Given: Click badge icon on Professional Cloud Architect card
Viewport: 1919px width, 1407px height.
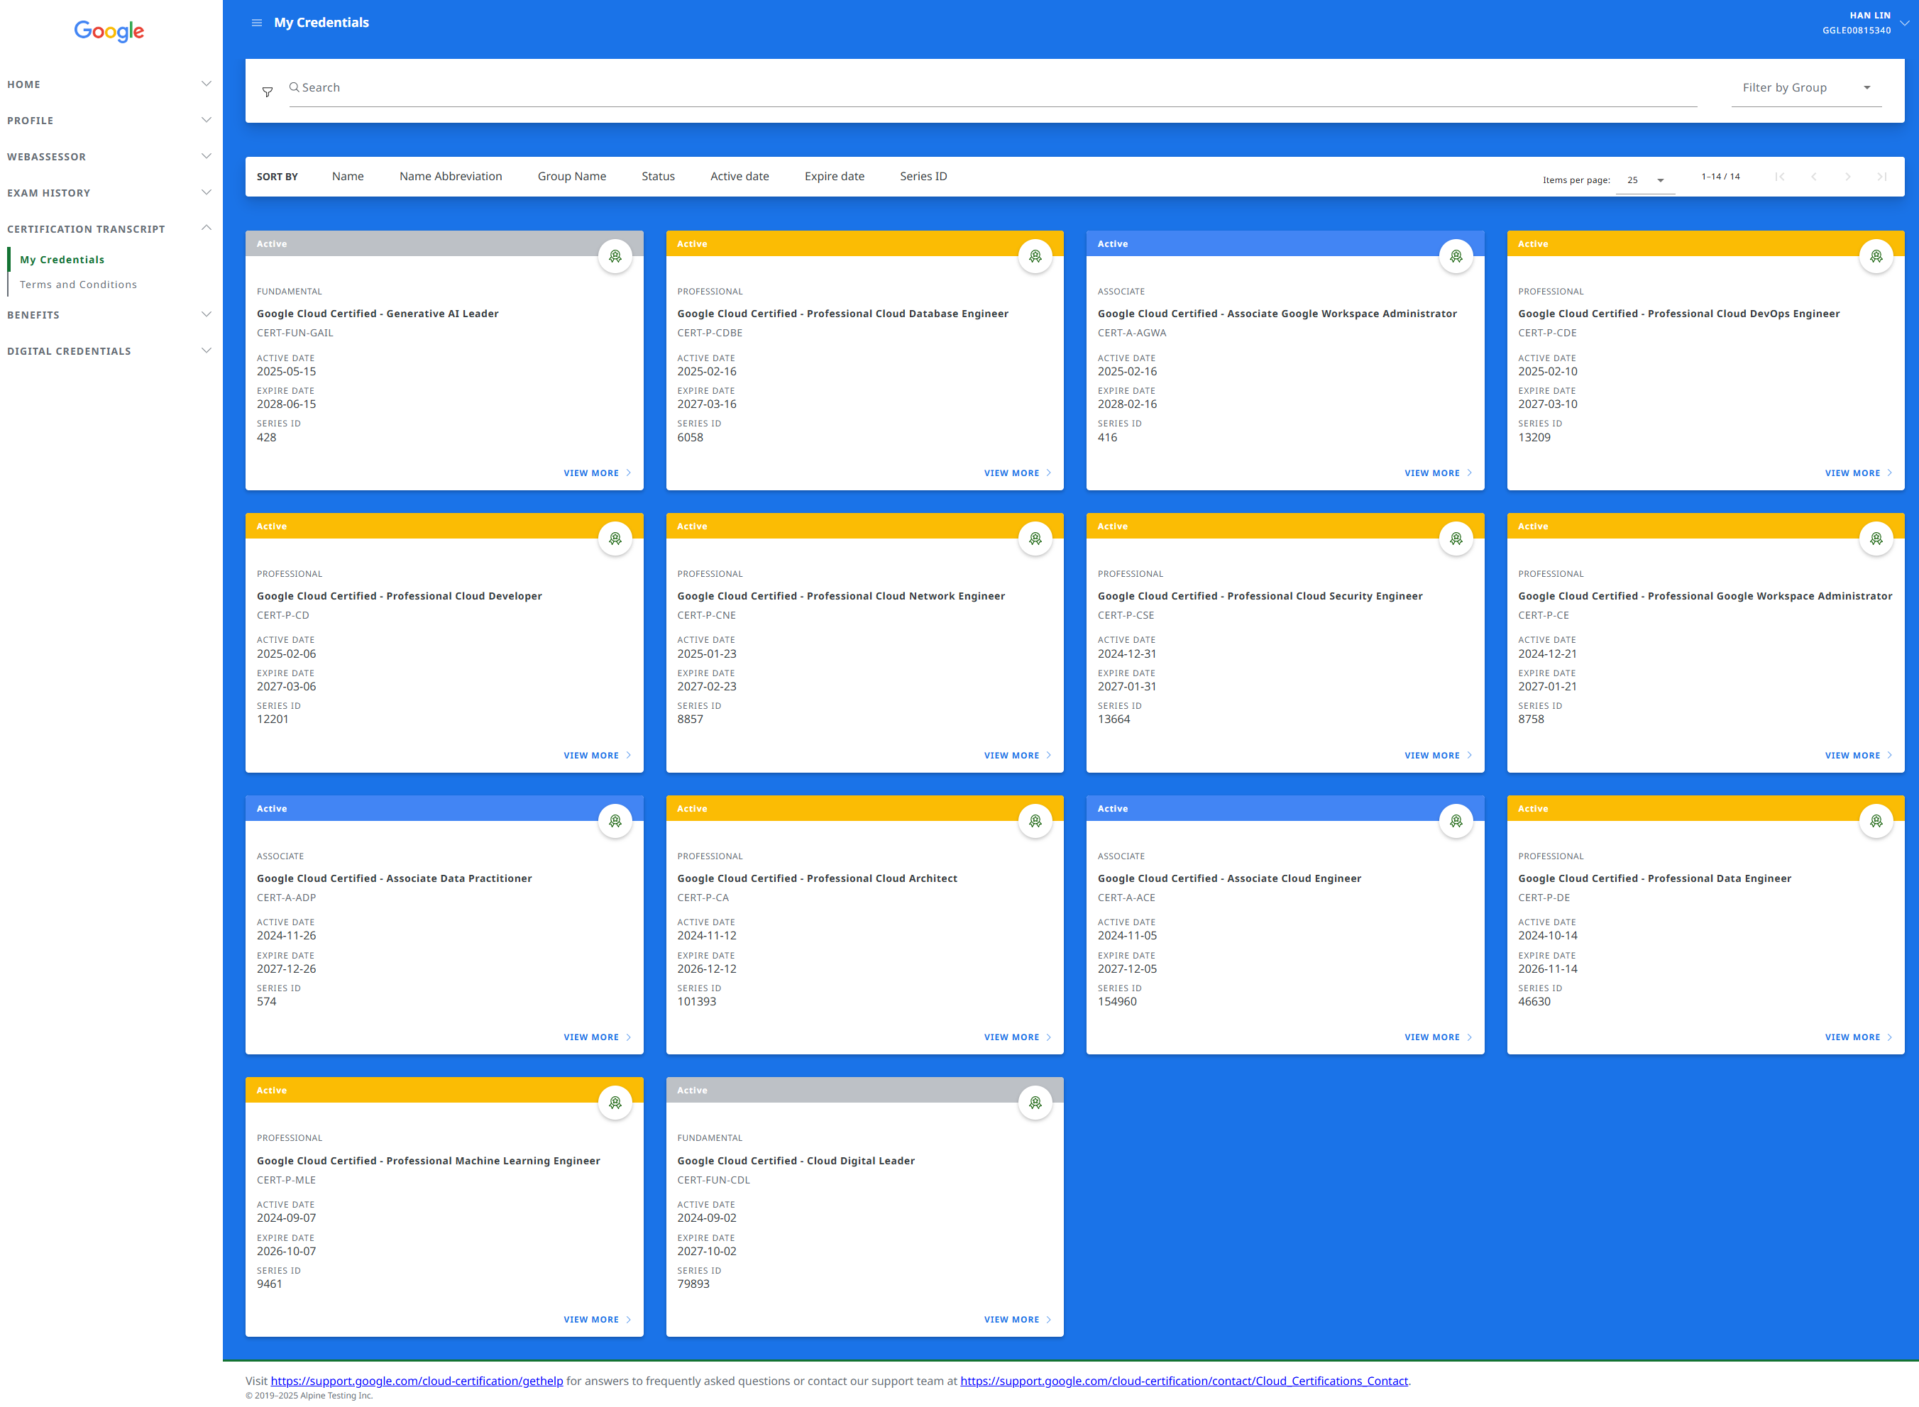Looking at the screenshot, I should pyautogui.click(x=1035, y=821).
